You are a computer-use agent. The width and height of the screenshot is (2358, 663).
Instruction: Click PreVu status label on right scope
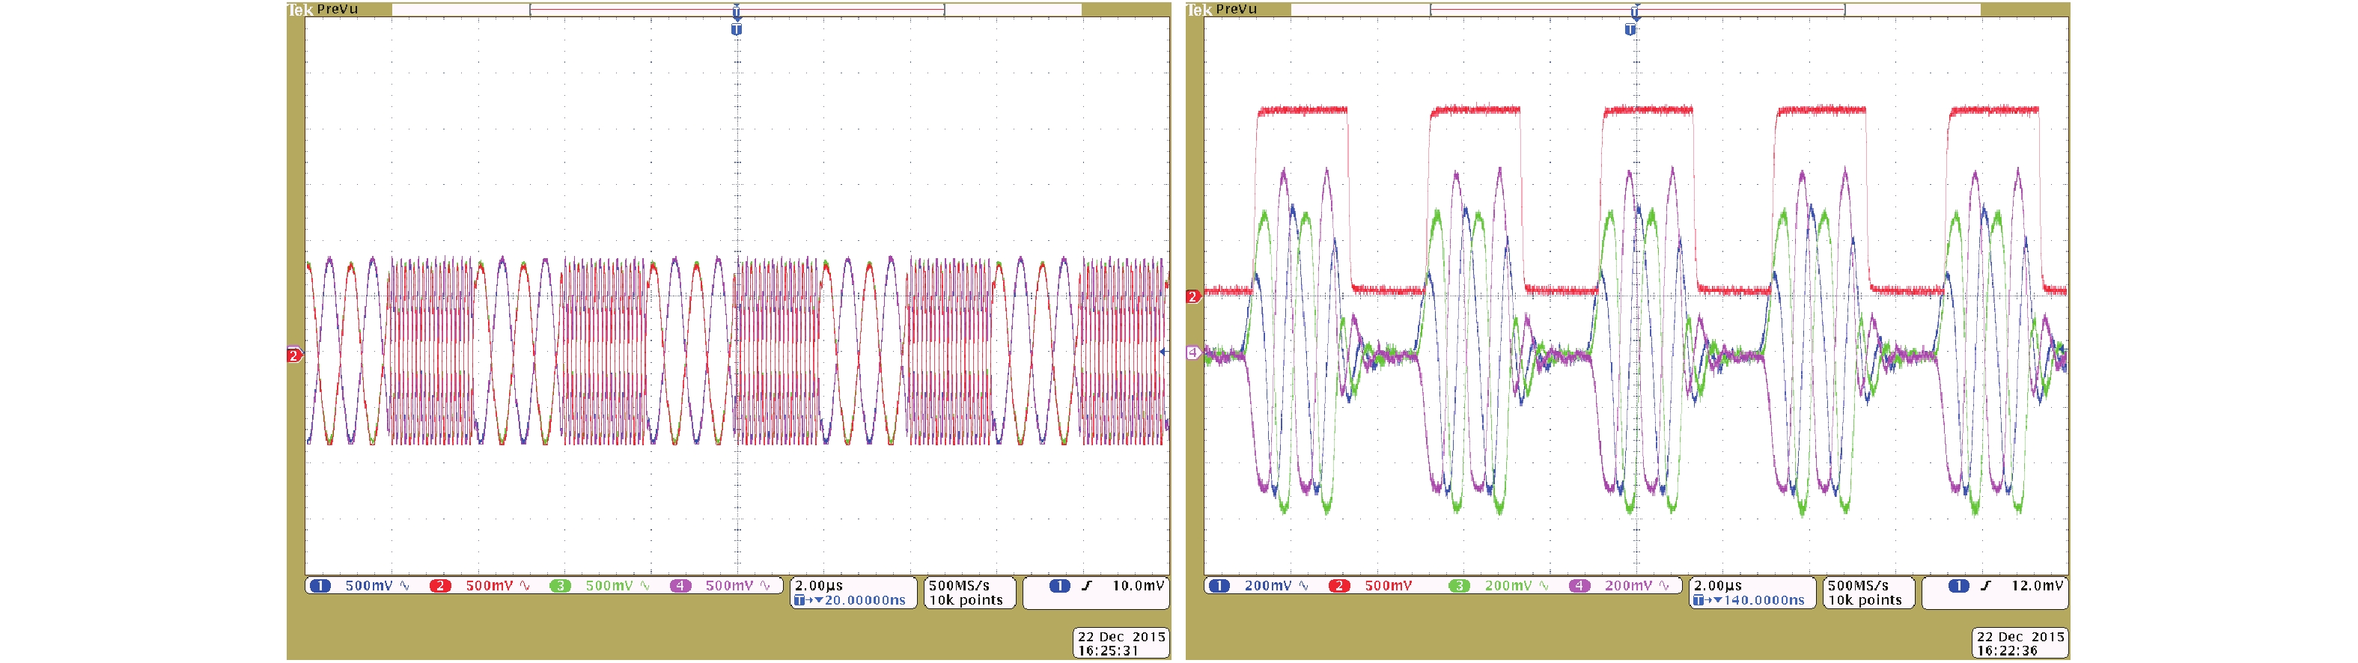pyautogui.click(x=1236, y=9)
